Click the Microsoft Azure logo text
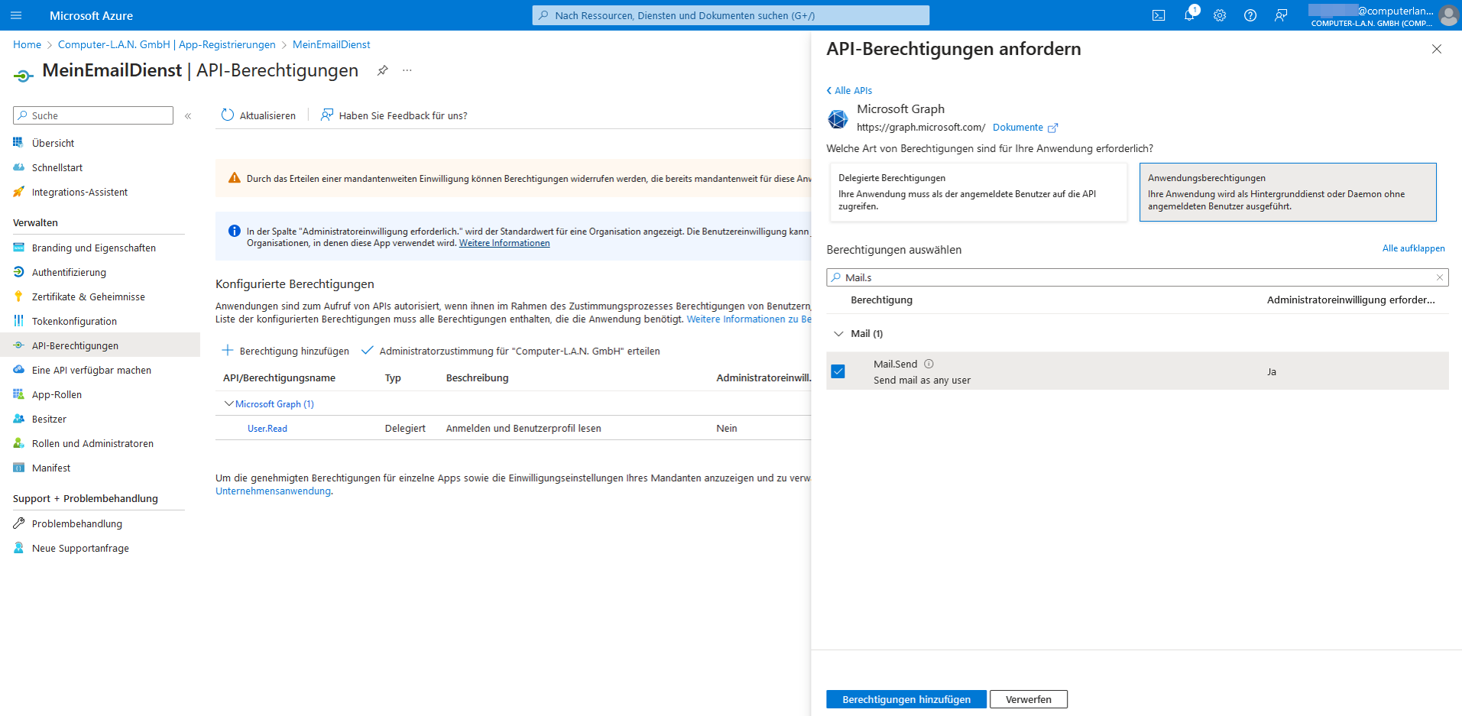Image resolution: width=1462 pixels, height=716 pixels. pyautogui.click(x=91, y=15)
